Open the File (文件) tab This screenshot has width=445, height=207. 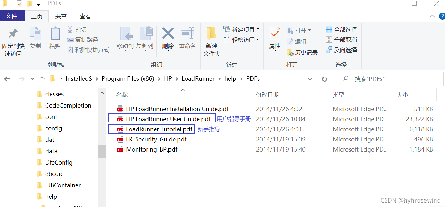tap(12, 16)
